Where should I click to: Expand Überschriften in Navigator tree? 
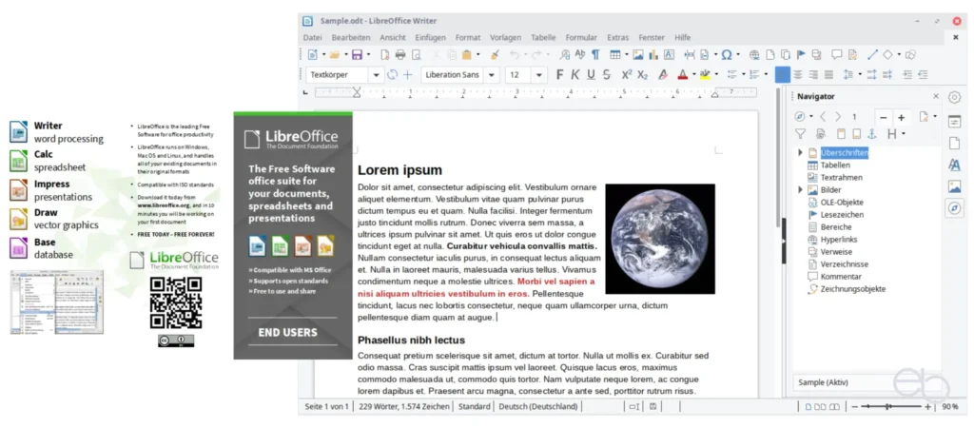click(800, 153)
